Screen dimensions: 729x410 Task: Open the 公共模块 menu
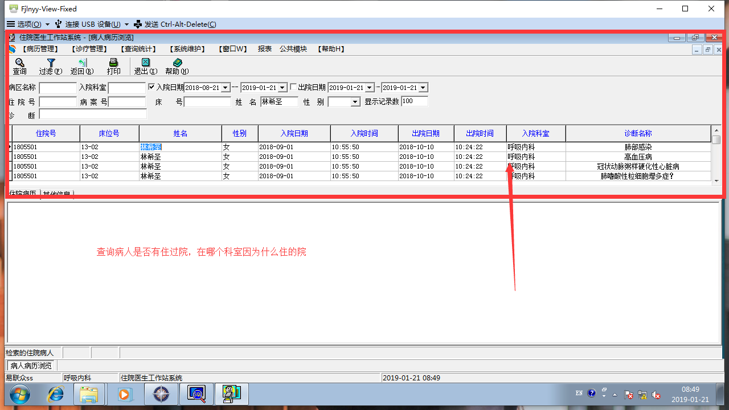point(293,49)
